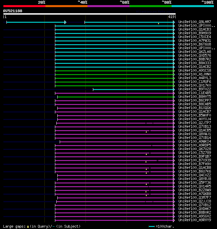
Task: Click the white query sequence ruler bar
Action: pyautogui.click(x=90, y=14)
